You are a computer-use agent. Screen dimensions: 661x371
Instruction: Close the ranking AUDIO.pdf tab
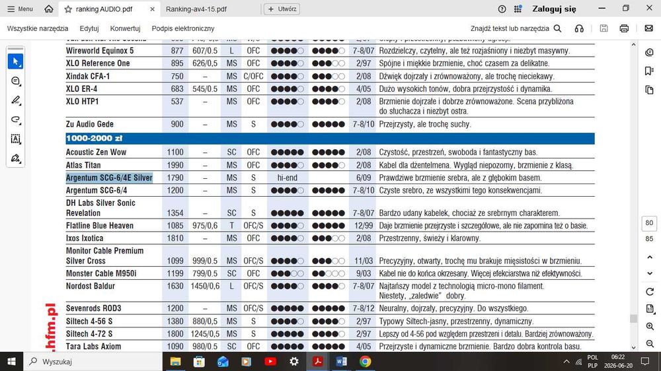[x=152, y=9]
